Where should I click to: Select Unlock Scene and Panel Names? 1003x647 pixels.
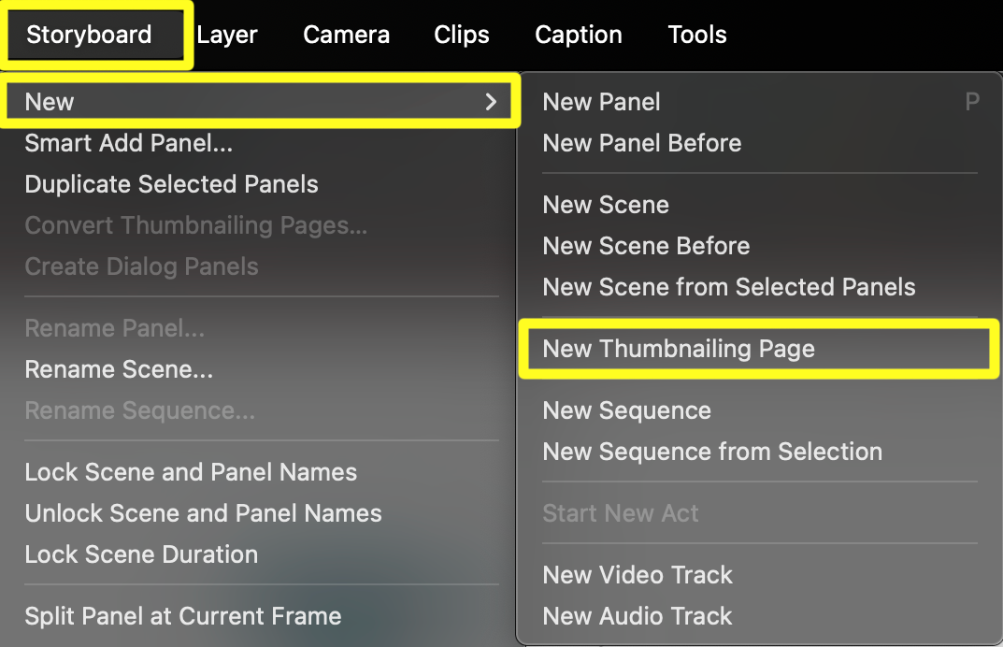tap(203, 513)
